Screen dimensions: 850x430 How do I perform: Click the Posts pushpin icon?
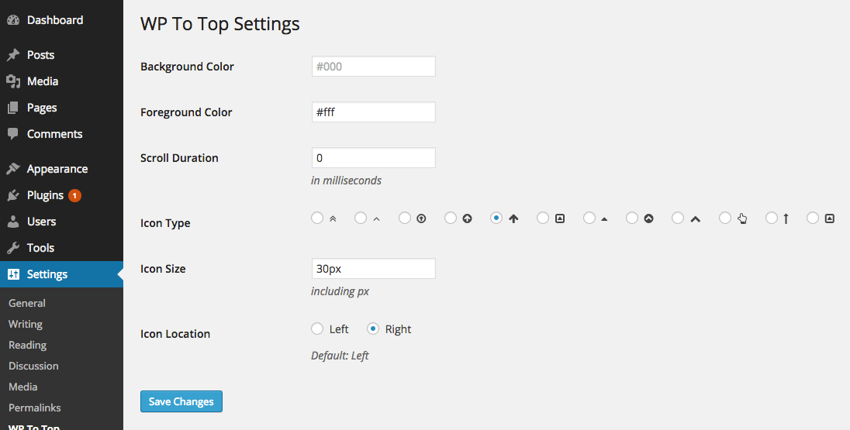pyautogui.click(x=13, y=55)
